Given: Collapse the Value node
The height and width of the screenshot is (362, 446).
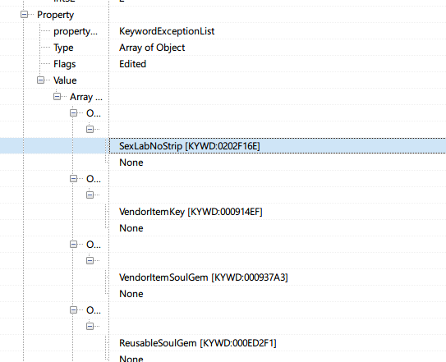Looking at the screenshot, I should tap(41, 80).
